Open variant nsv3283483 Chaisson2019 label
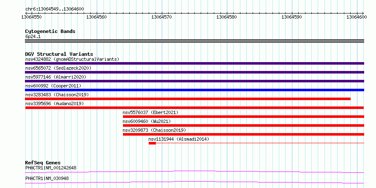The image size is (376, 188). pyautogui.click(x=57, y=95)
